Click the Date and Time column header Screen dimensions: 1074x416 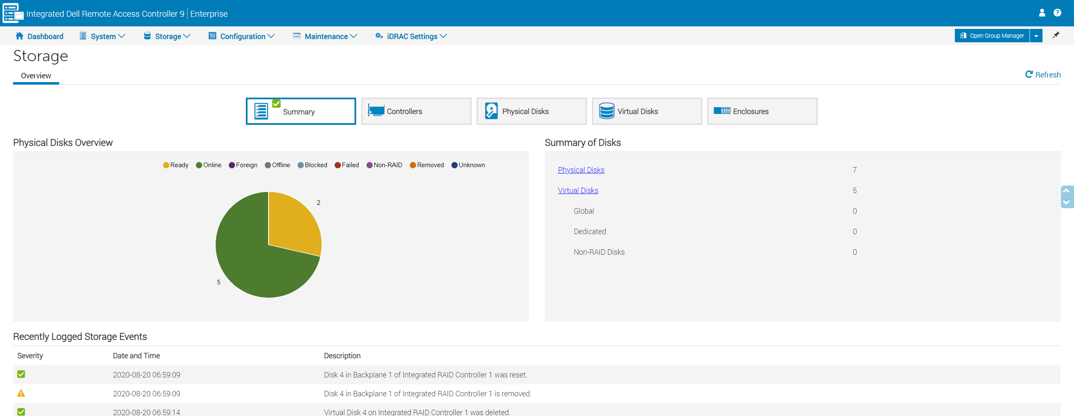pyautogui.click(x=136, y=356)
